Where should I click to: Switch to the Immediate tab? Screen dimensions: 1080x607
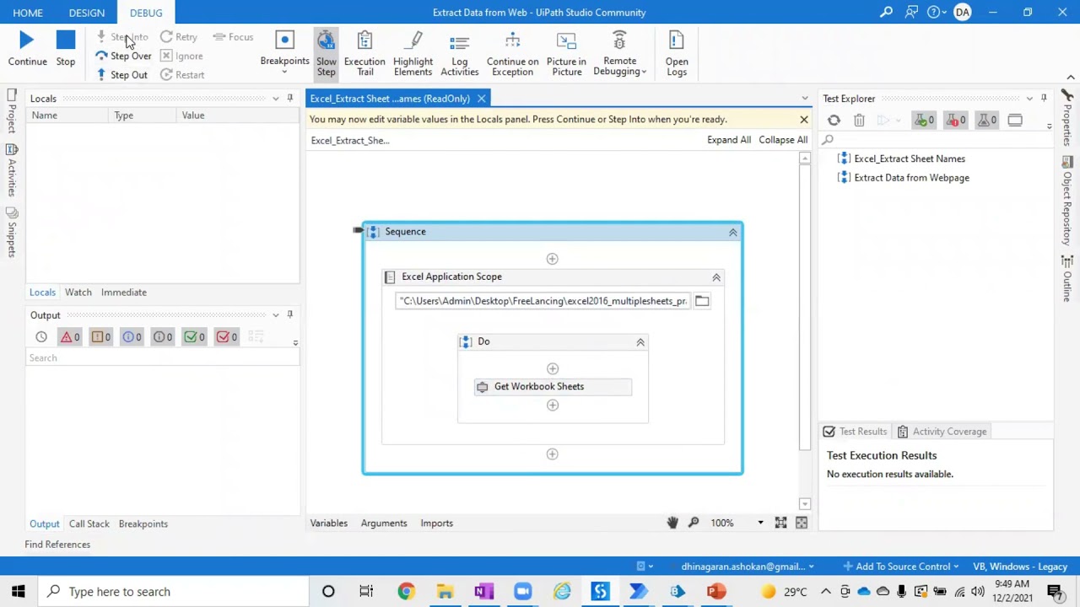tap(124, 292)
